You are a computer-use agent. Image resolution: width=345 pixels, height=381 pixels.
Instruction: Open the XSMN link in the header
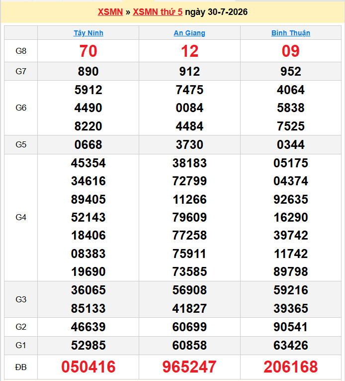click(x=110, y=12)
